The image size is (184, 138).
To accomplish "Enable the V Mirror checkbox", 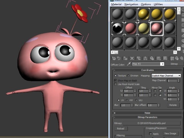I will click(x=155, y=95).
